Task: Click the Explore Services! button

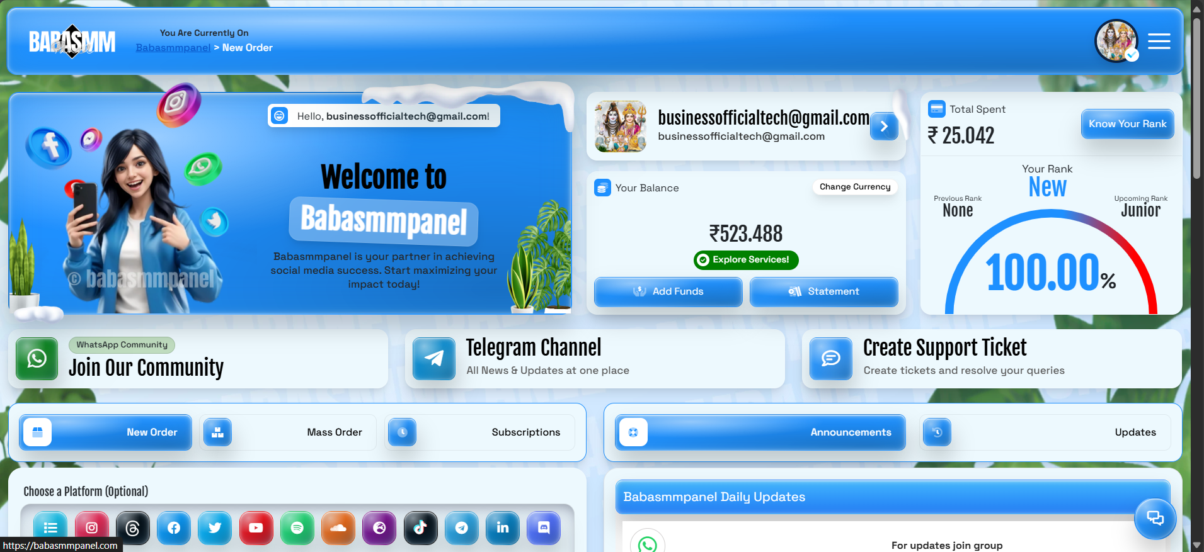Action: (746, 260)
